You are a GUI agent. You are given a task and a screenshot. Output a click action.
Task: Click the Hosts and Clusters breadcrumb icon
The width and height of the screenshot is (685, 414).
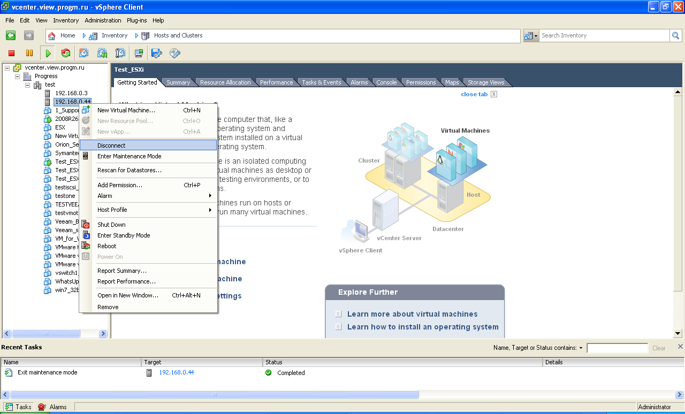point(145,36)
